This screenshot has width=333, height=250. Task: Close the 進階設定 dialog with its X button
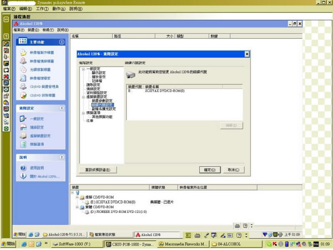point(247,54)
